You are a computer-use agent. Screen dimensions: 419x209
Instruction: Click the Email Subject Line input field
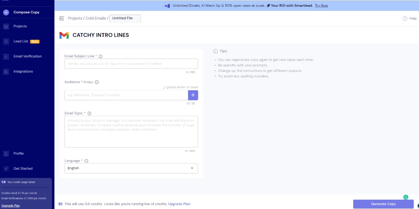[x=131, y=64]
